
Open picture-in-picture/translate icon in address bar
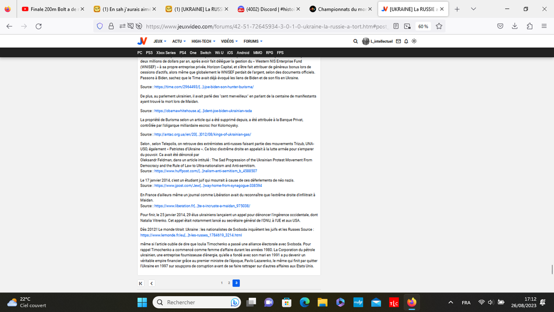(407, 26)
